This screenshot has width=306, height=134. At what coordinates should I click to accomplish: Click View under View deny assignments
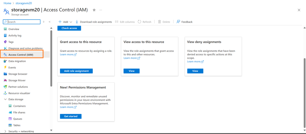click(x=195, y=71)
